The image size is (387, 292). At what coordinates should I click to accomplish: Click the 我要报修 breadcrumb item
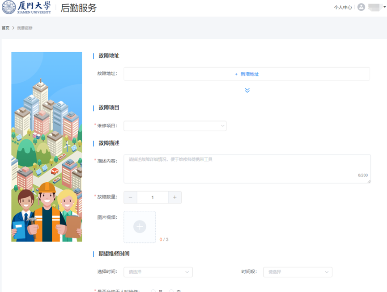coord(25,28)
